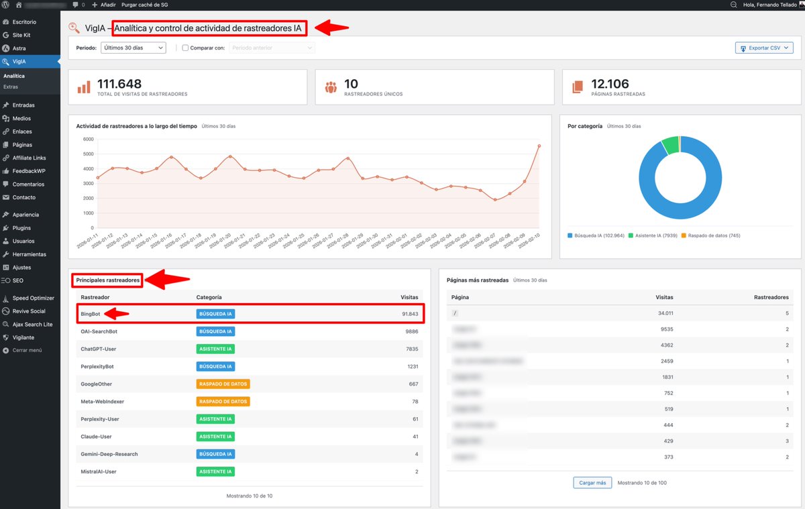The image size is (805, 509).
Task: Click the Cargar más button
Action: (592, 482)
